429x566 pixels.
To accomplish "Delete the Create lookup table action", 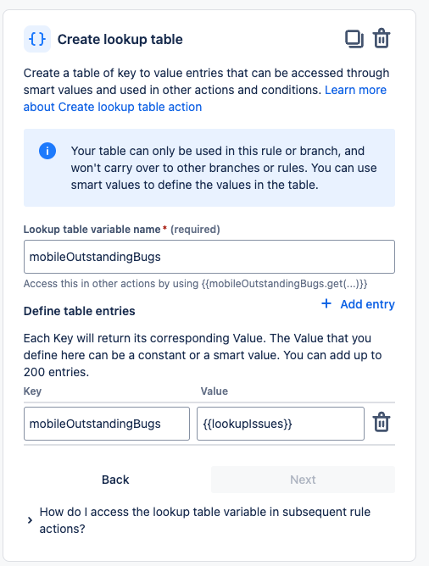I will click(x=382, y=39).
